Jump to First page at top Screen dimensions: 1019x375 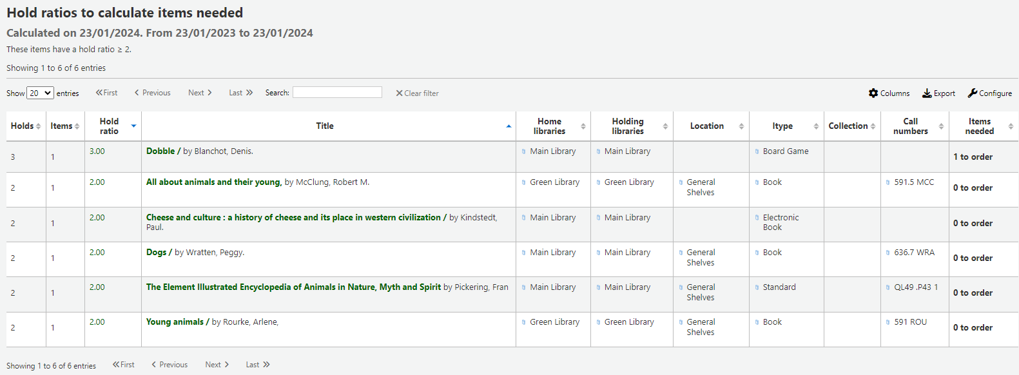point(107,93)
